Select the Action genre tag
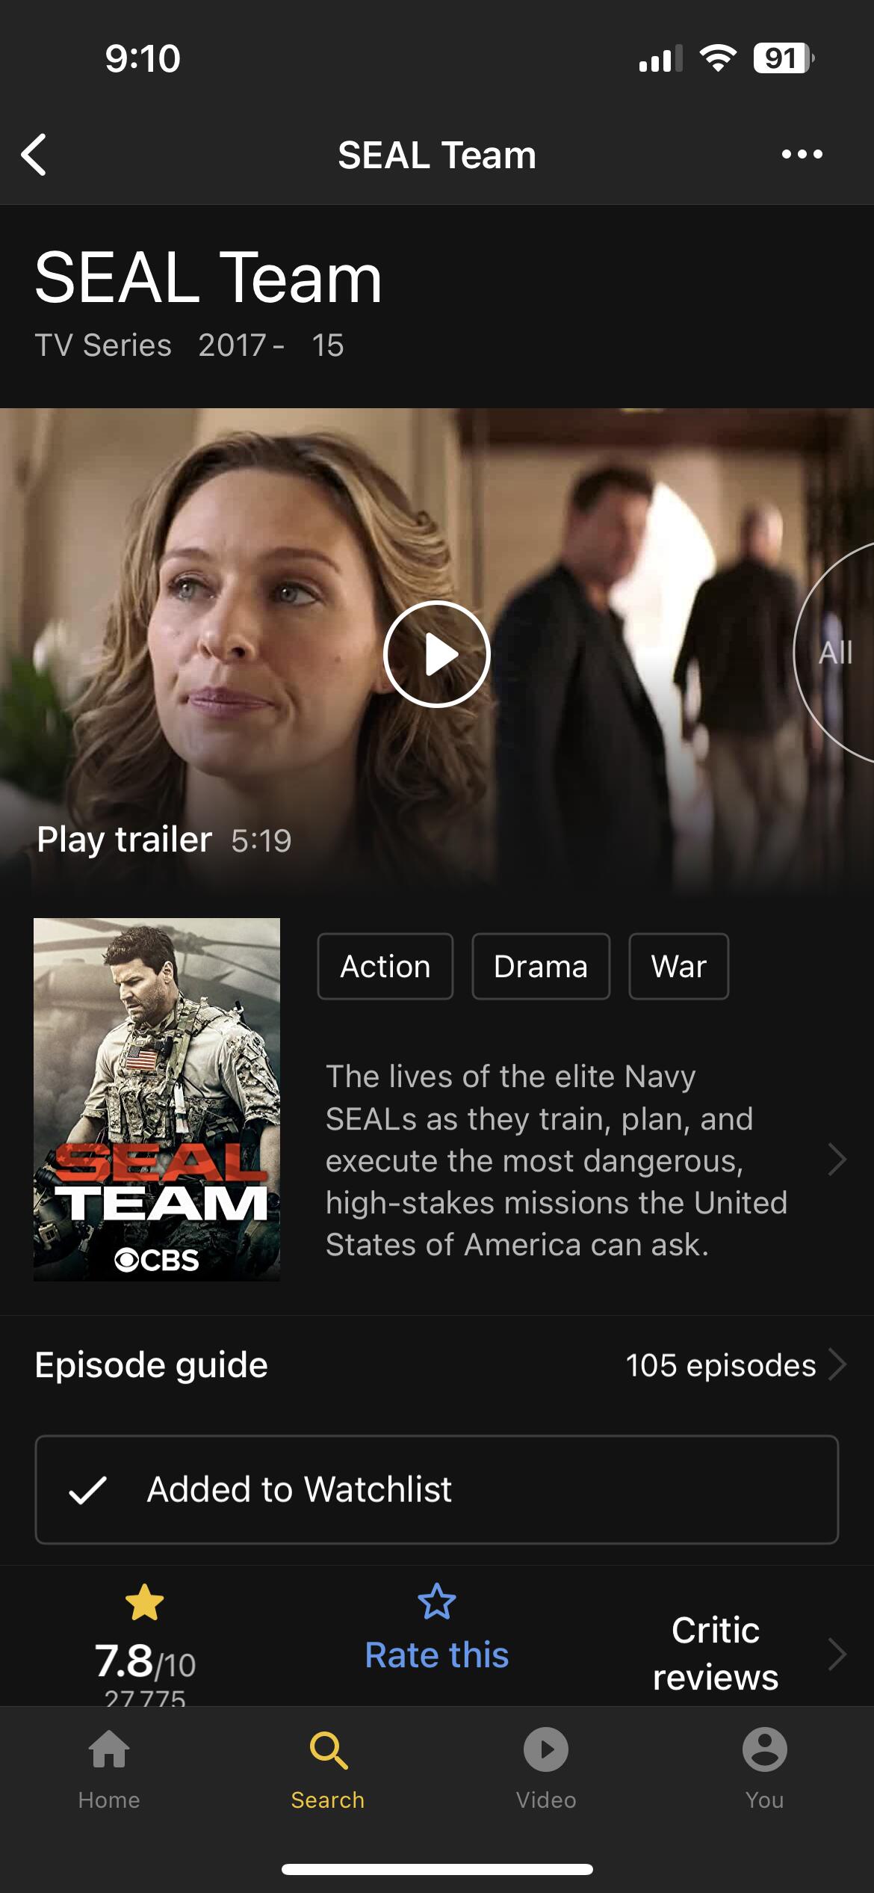Screen dimensions: 874x1893 coord(385,966)
